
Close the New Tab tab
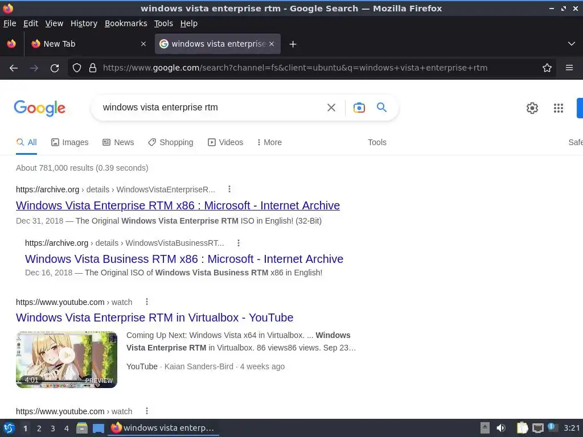pos(143,44)
